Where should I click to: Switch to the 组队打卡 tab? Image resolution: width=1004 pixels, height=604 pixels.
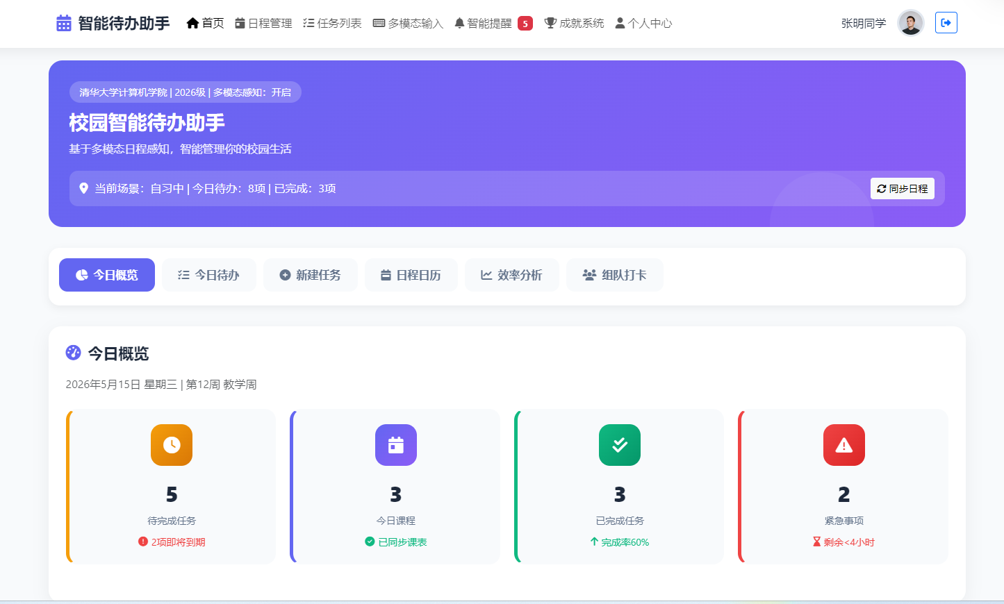[615, 275]
